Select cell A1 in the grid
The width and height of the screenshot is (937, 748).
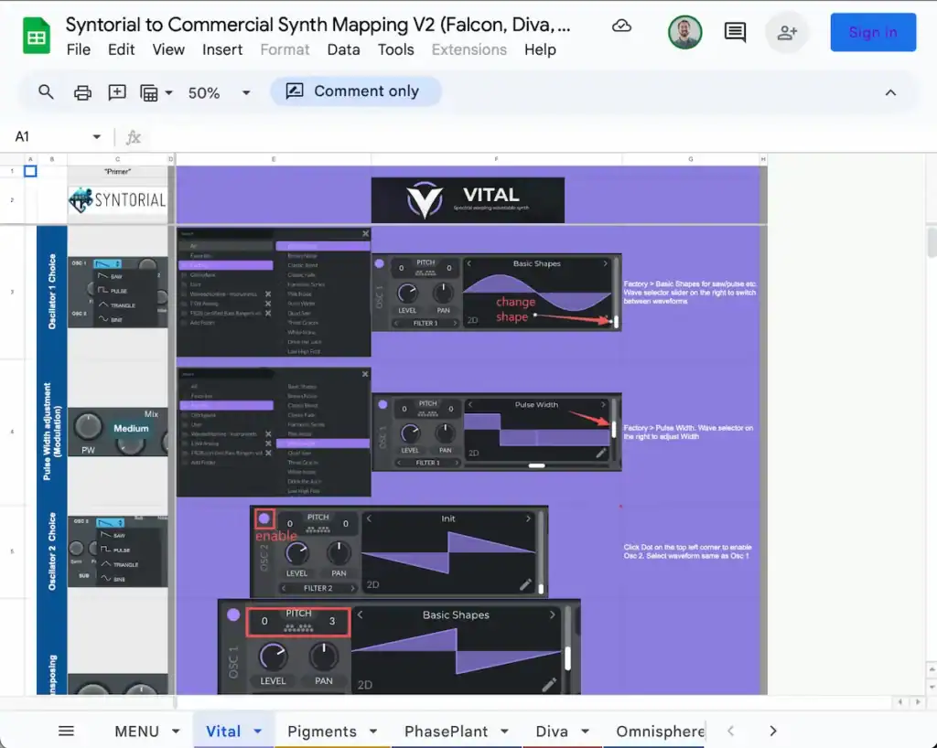[x=30, y=171]
